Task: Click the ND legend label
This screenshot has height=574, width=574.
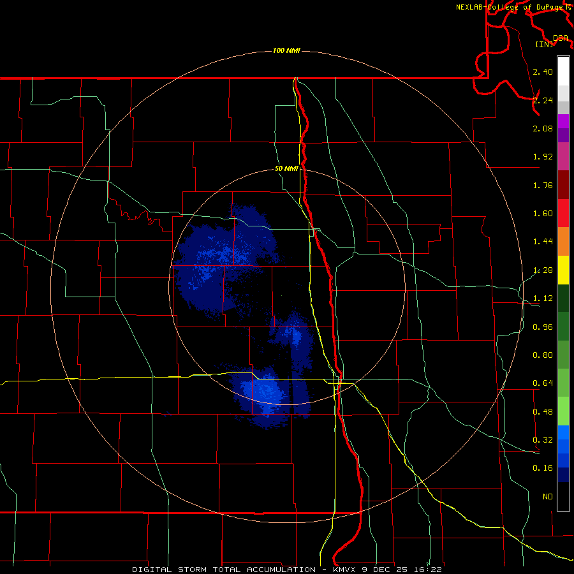Action: click(548, 497)
